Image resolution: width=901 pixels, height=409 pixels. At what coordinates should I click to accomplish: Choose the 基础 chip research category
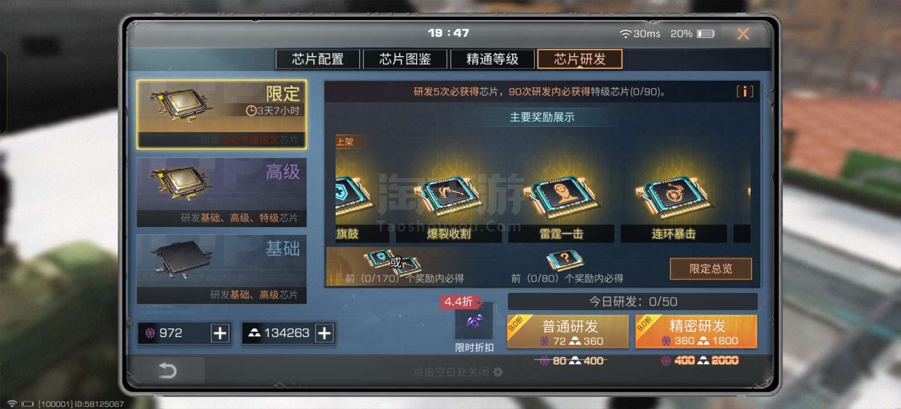pyautogui.click(x=222, y=269)
